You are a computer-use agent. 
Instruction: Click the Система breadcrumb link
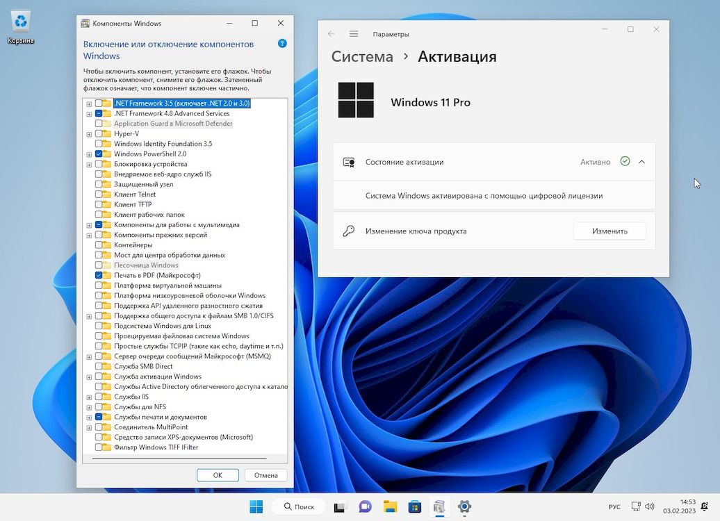(x=362, y=56)
